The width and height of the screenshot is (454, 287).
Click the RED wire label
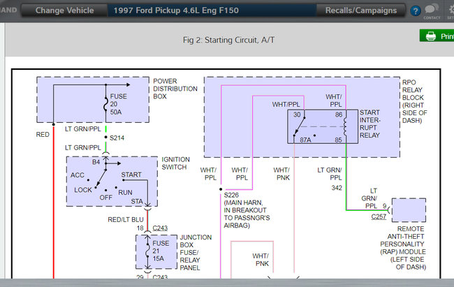point(43,135)
